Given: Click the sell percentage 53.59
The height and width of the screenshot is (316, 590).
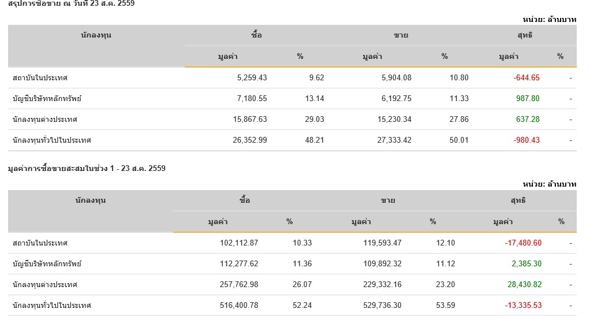Looking at the screenshot, I should pos(445,306).
